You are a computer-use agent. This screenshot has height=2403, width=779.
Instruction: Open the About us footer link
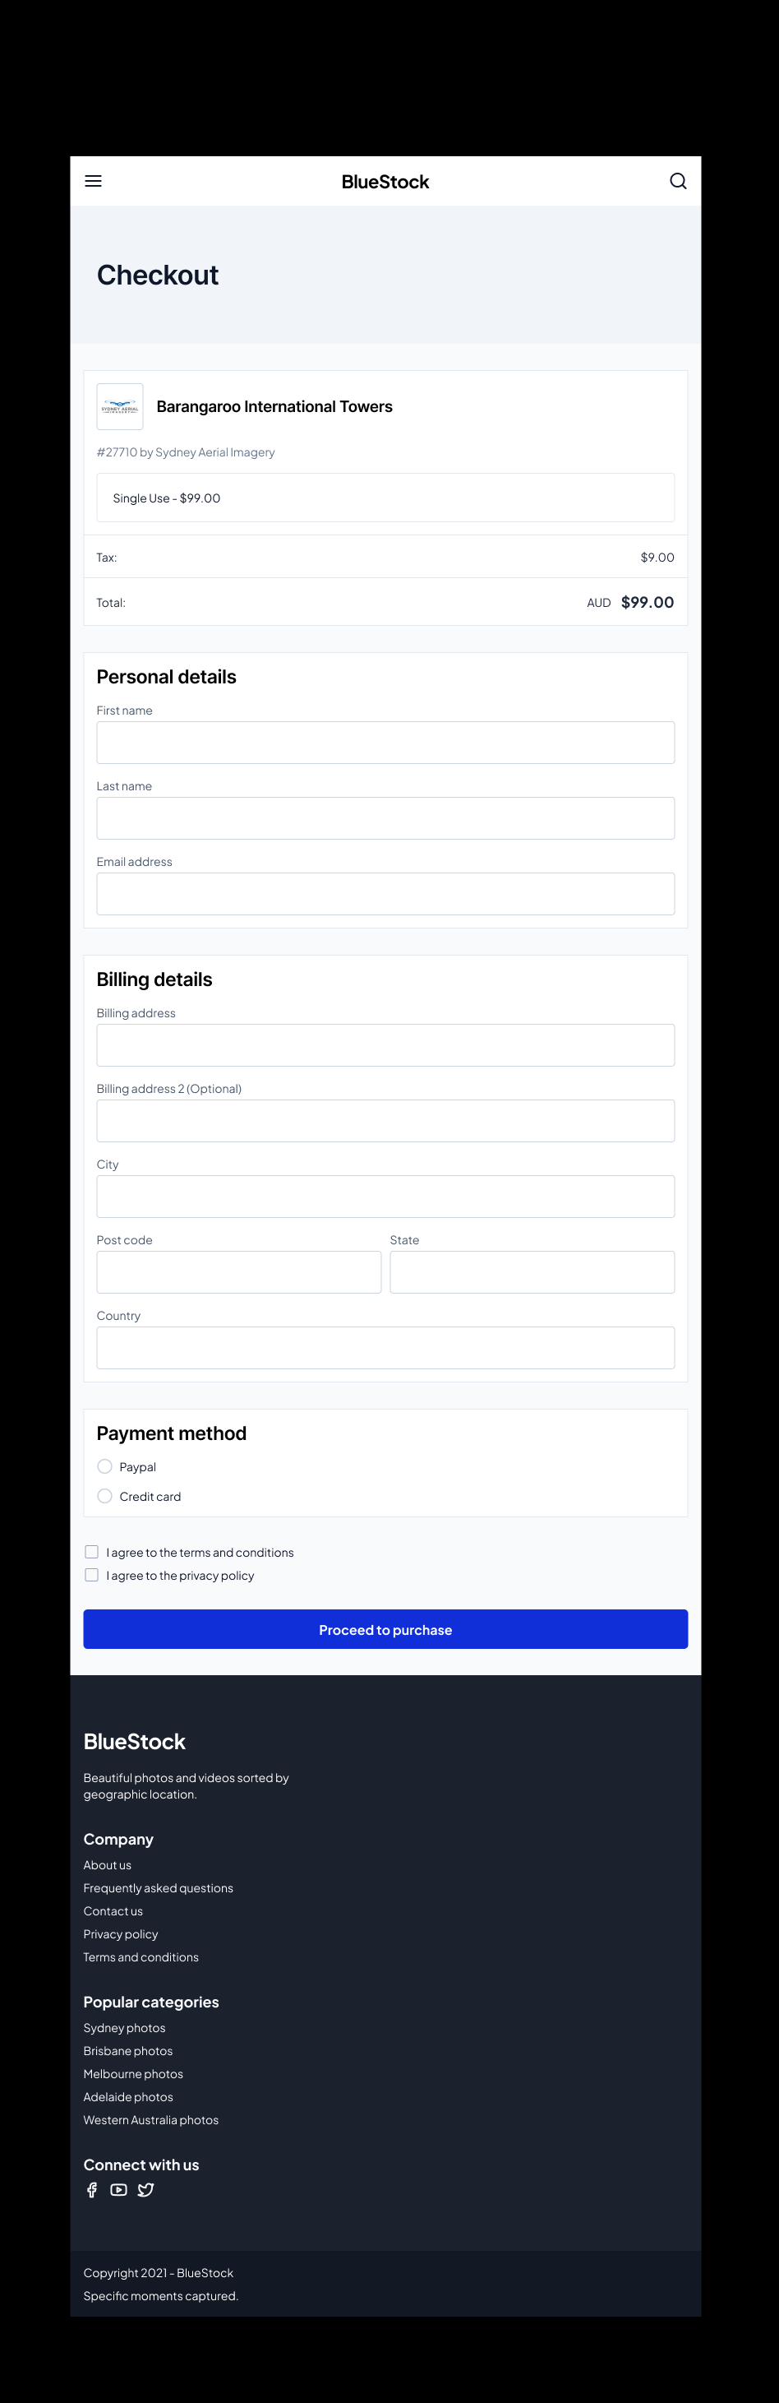pyautogui.click(x=107, y=1864)
